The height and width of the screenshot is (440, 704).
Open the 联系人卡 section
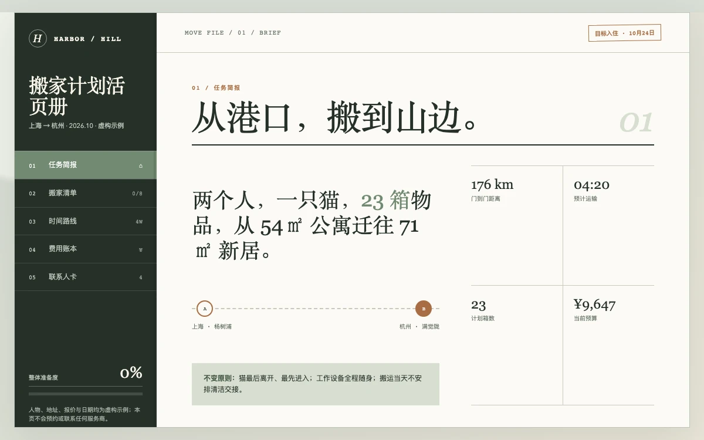point(86,277)
